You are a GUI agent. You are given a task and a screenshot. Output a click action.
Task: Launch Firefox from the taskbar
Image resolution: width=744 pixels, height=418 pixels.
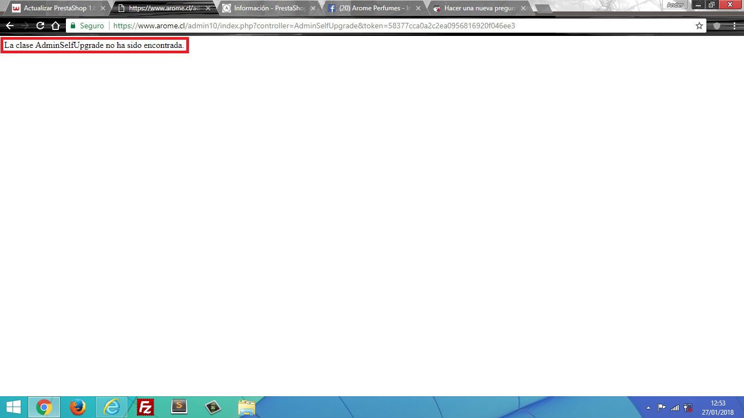(x=78, y=407)
